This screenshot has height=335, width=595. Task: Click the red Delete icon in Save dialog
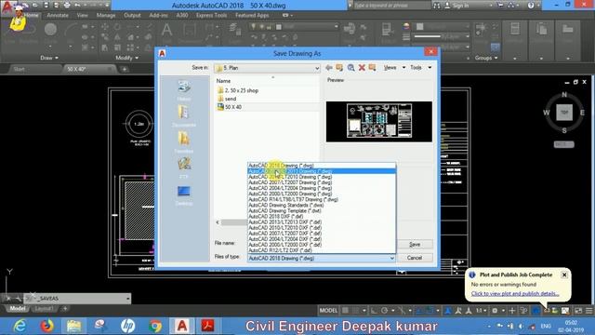coord(362,68)
